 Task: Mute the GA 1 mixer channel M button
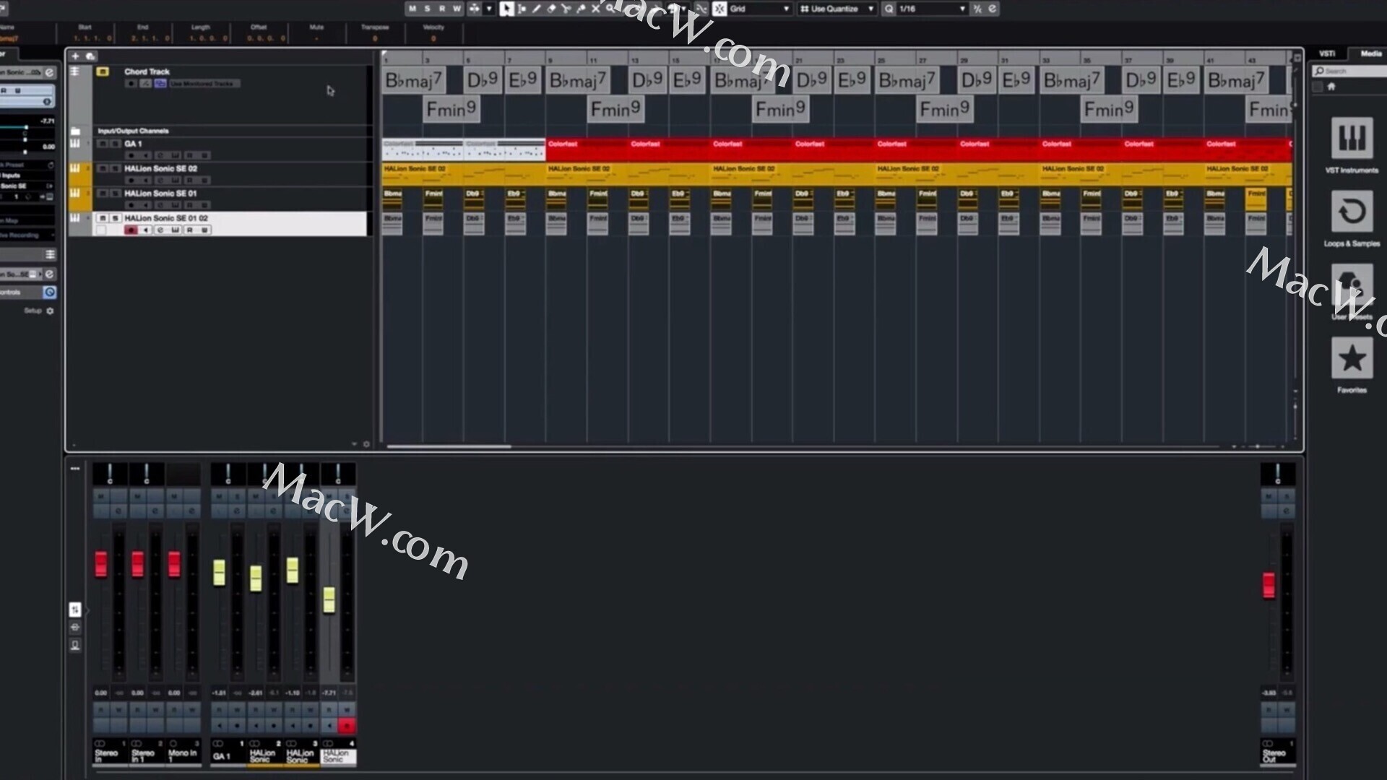coord(219,496)
